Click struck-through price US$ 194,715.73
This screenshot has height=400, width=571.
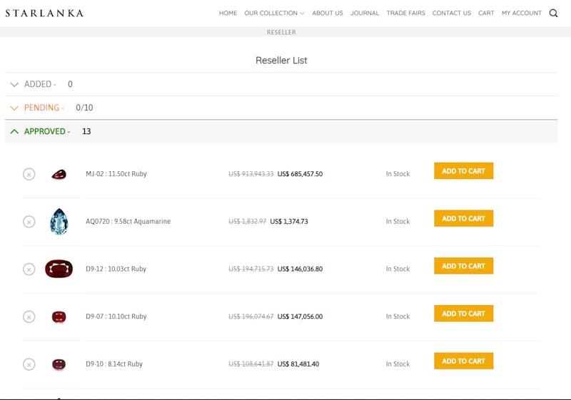click(251, 269)
